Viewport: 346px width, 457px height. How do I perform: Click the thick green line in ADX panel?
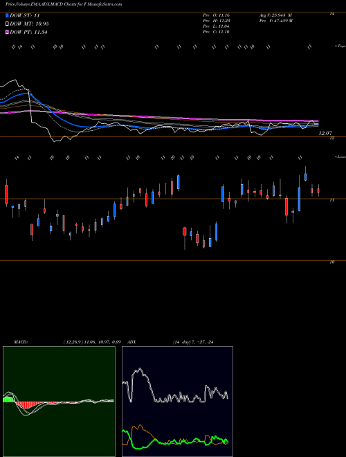click(x=175, y=440)
